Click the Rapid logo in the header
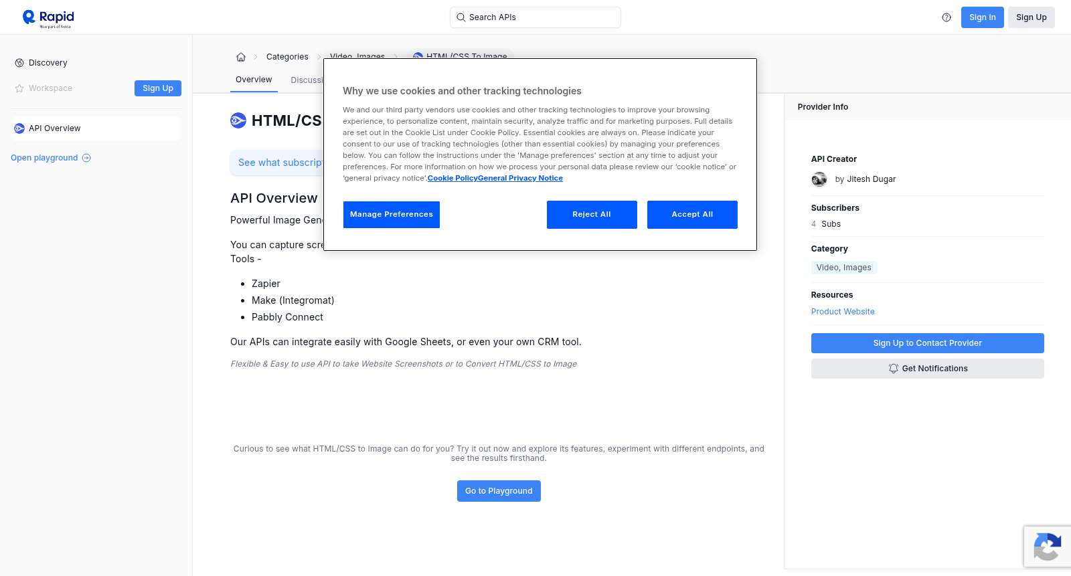Screen dimensions: 1071x576 [48, 19]
